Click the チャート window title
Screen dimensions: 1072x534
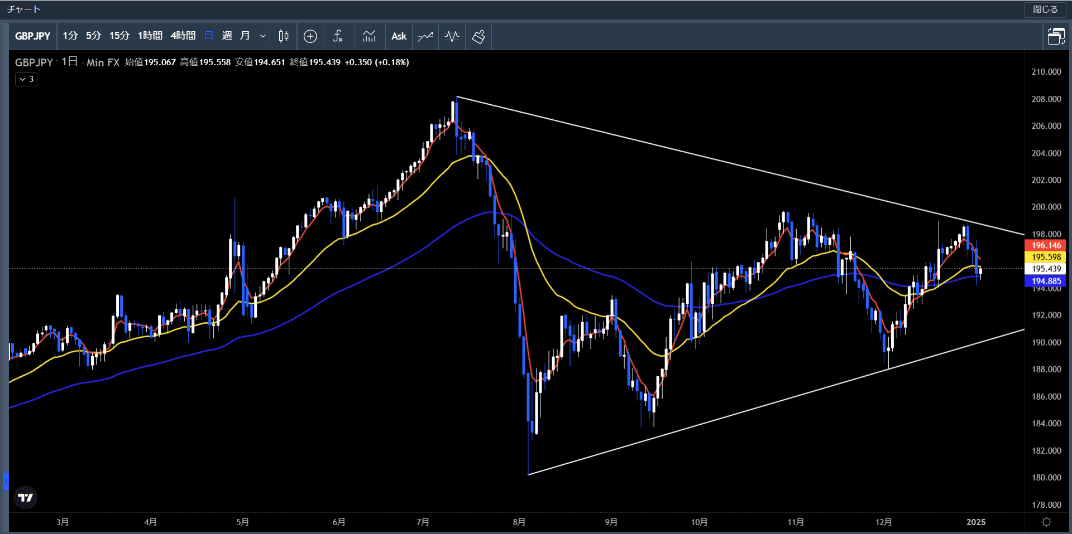(24, 9)
